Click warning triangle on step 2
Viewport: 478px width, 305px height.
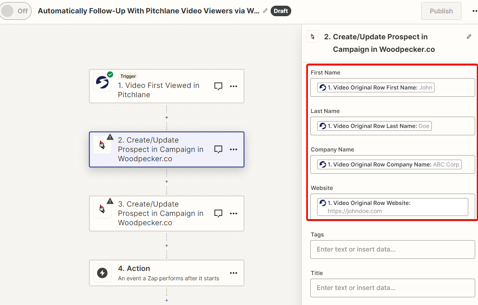110,137
